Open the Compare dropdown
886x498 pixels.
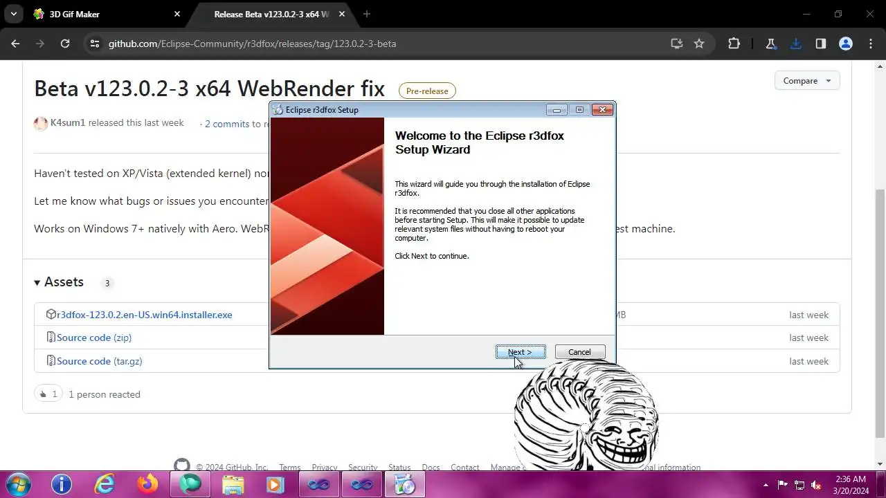pos(807,81)
